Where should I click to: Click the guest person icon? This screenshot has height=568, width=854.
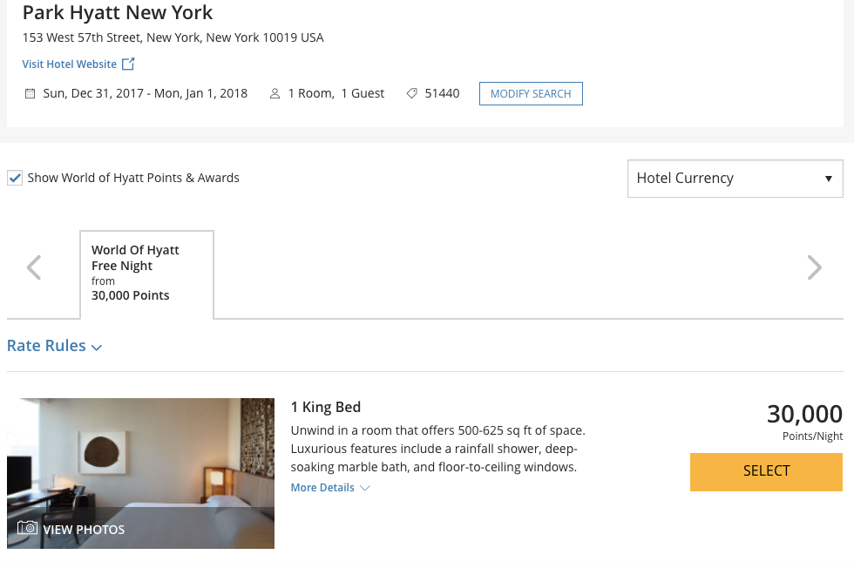[x=275, y=93]
